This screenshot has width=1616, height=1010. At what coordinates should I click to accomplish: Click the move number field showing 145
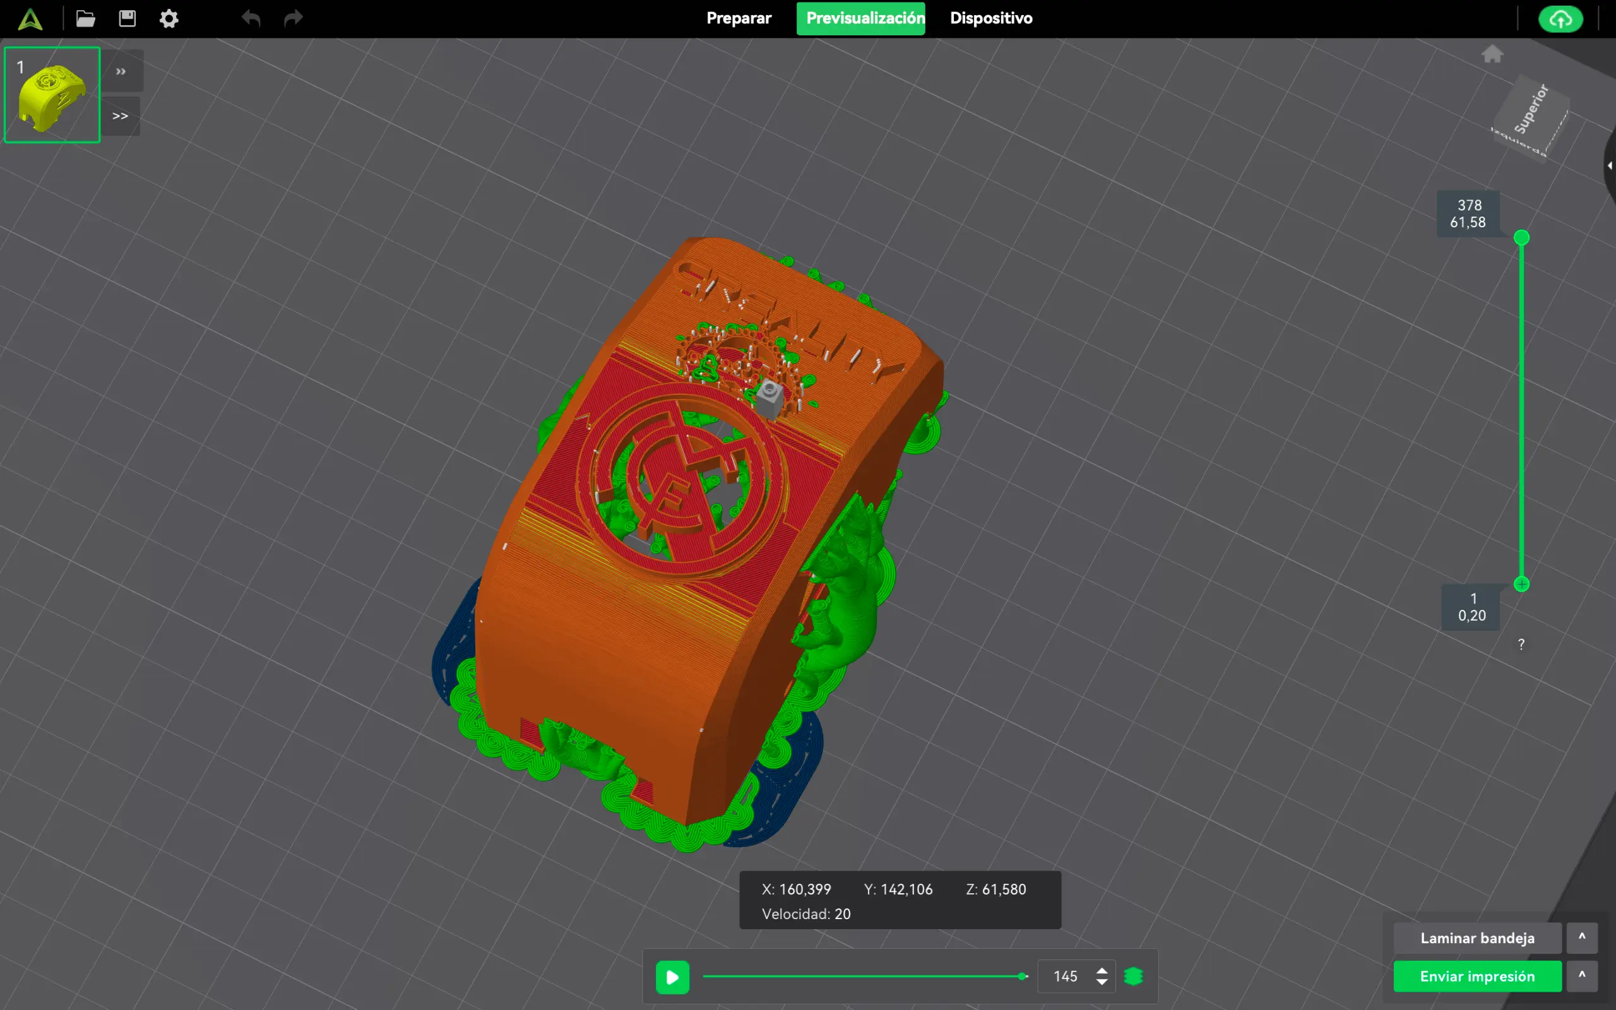point(1066,977)
